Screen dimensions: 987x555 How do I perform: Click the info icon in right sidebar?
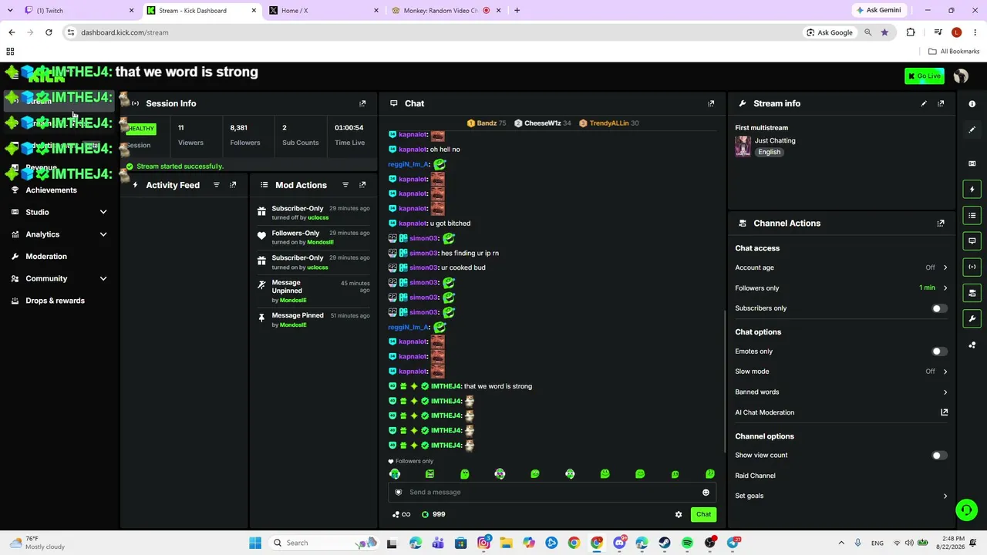click(x=972, y=104)
